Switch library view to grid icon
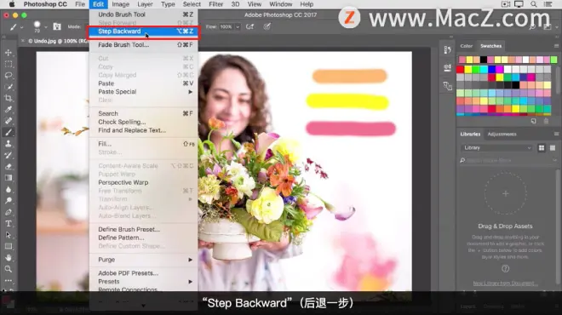562x315 pixels. coord(542,147)
